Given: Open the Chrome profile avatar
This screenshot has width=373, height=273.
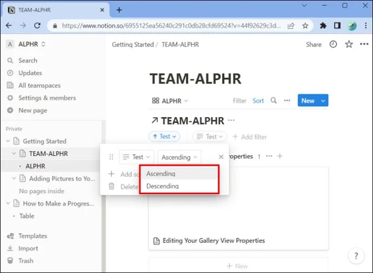Looking at the screenshot, I should click(x=352, y=26).
